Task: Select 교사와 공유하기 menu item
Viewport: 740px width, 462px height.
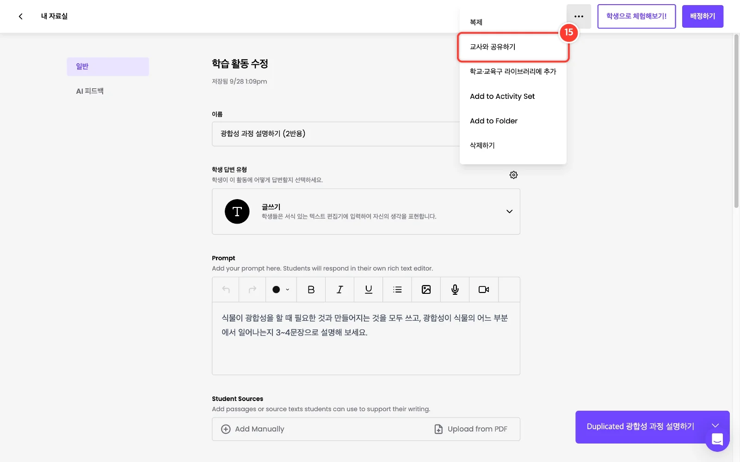Action: coord(513,47)
